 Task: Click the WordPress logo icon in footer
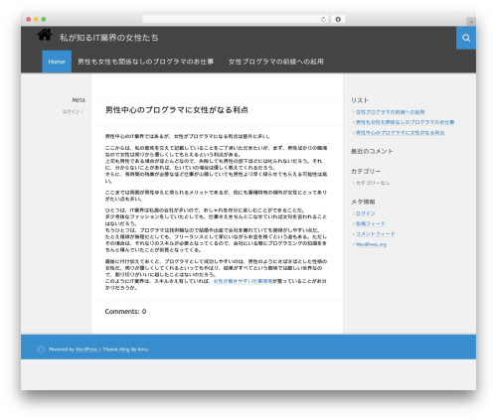point(41,350)
